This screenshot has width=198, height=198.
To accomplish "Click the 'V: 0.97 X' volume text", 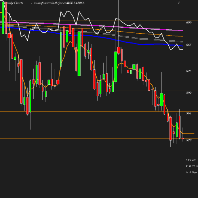I will coord(192,166).
